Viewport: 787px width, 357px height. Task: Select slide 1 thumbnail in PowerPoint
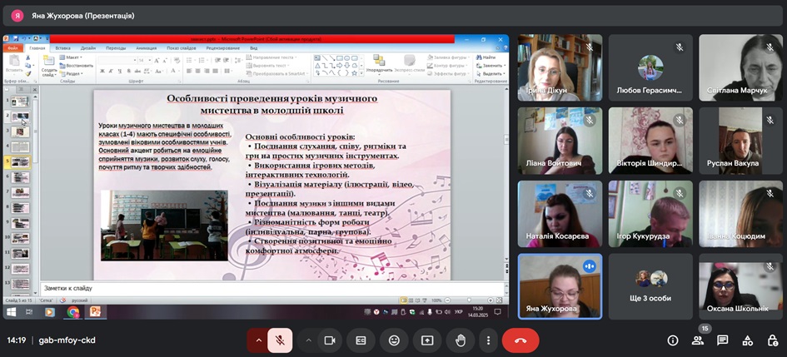point(20,102)
